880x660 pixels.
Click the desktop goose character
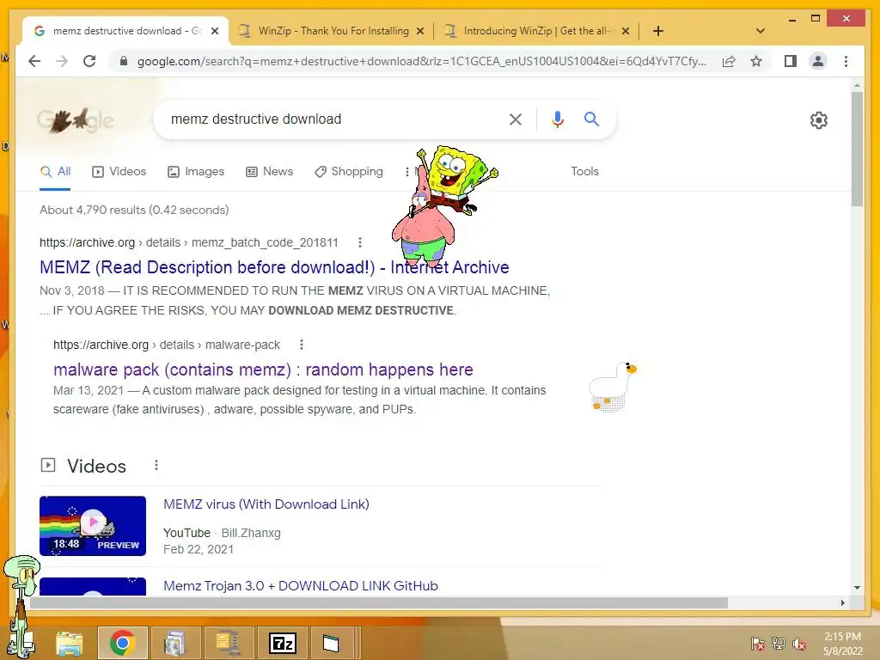click(613, 386)
